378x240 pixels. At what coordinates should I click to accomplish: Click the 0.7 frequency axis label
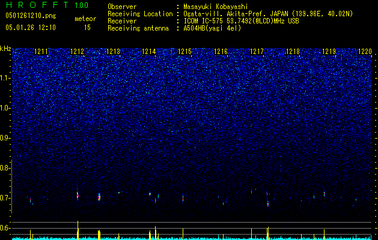[5, 198]
